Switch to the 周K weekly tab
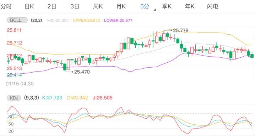 click(98, 6)
